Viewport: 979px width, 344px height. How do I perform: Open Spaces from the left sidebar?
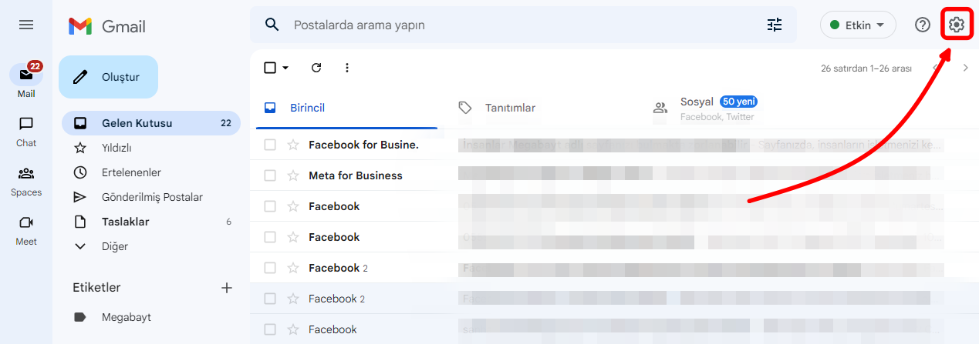(x=26, y=180)
